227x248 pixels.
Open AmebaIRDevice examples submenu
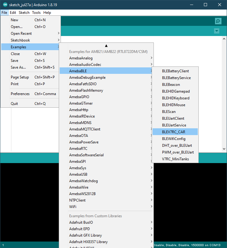pos(106,116)
